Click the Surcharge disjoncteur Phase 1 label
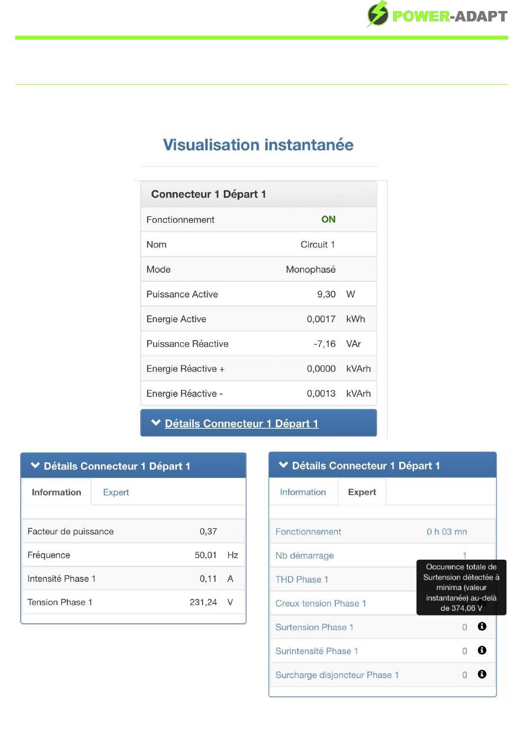 point(337,675)
